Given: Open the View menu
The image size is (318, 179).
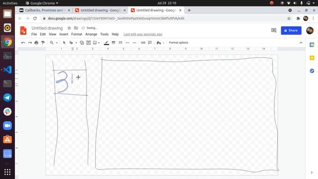Looking at the screenshot, I should [53, 34].
